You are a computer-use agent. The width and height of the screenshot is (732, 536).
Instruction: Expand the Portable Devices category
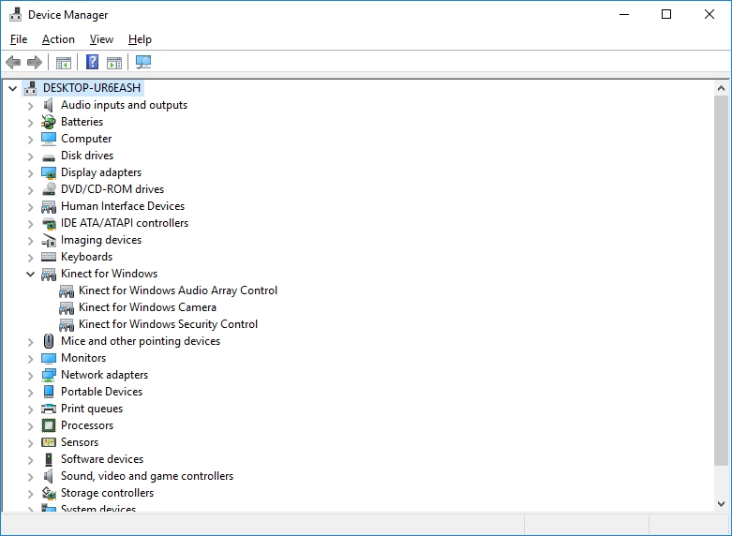[x=30, y=392]
